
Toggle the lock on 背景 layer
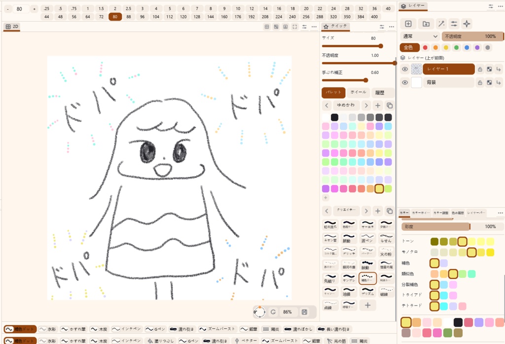[x=480, y=83]
